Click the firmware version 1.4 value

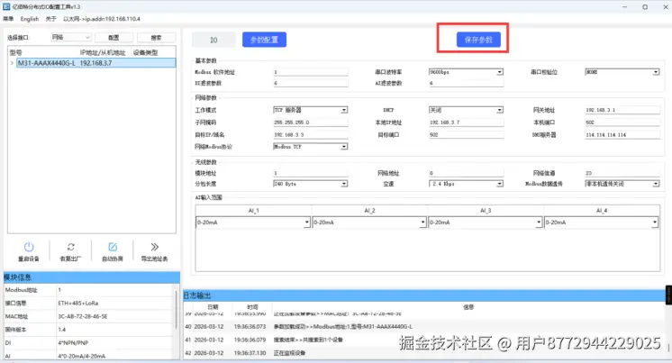coord(62,330)
